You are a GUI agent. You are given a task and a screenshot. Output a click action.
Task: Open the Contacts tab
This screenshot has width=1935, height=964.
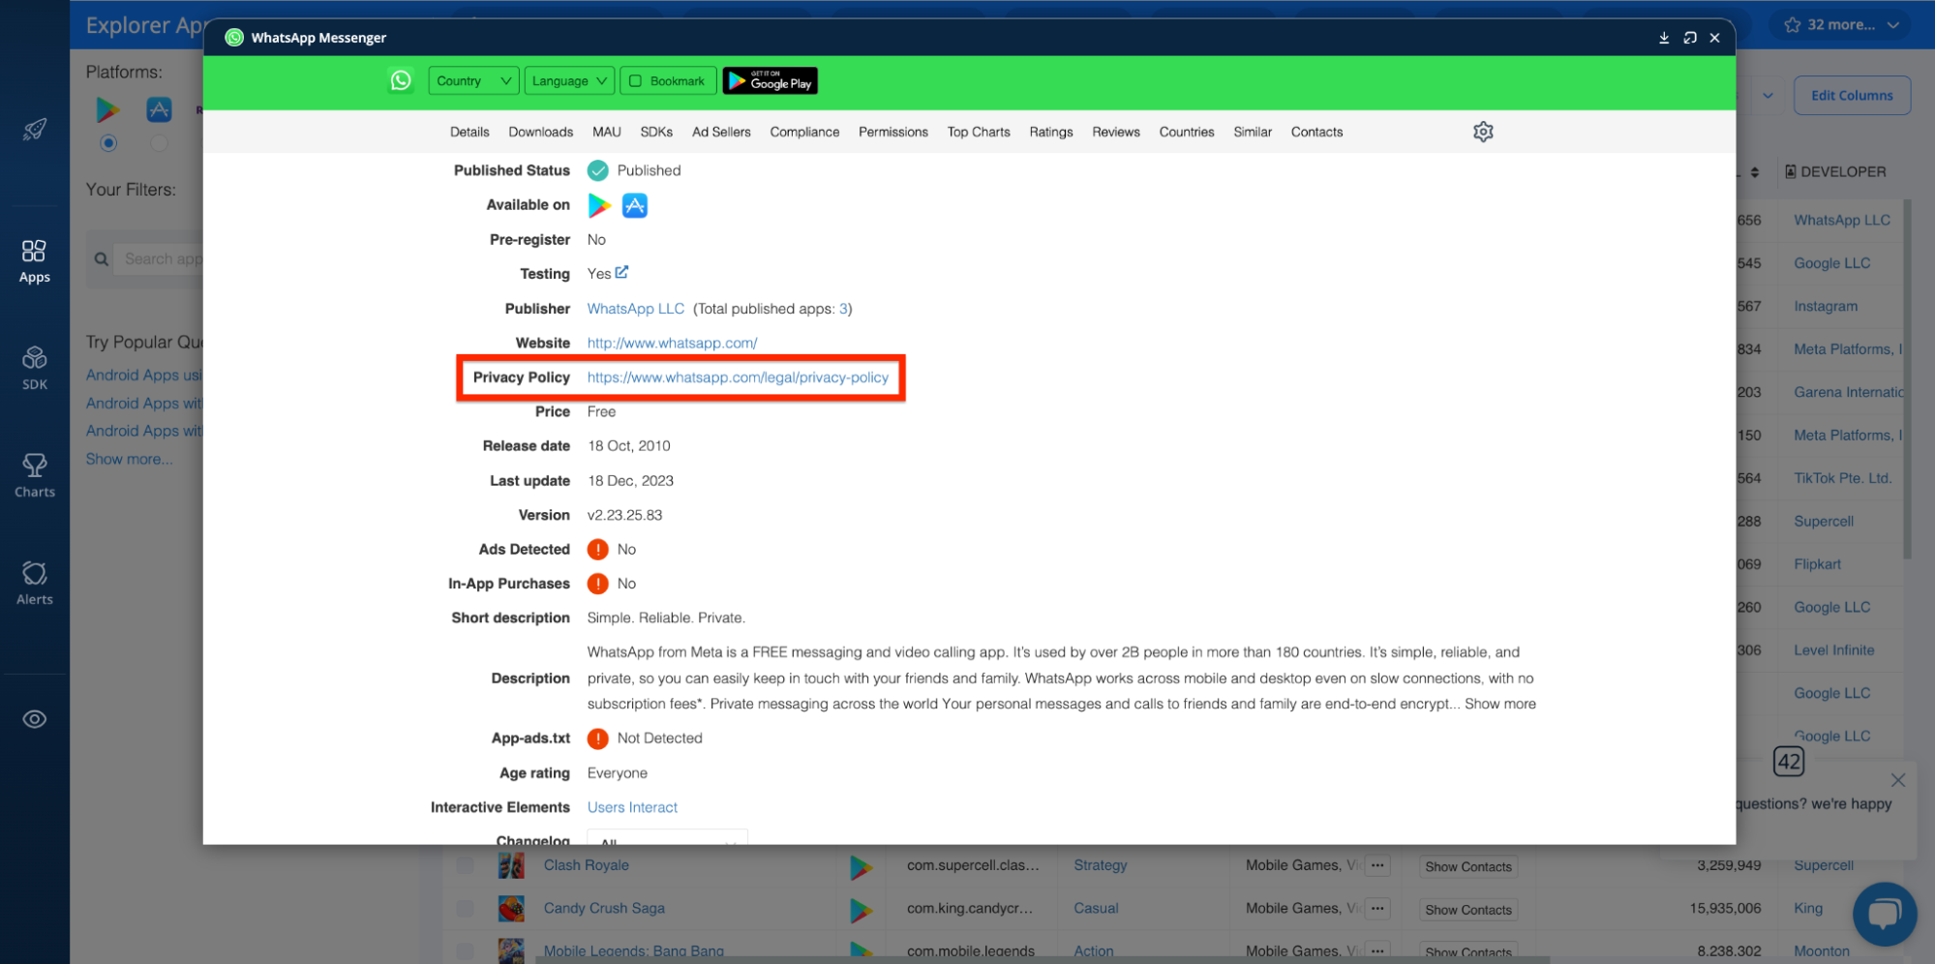[x=1316, y=132]
